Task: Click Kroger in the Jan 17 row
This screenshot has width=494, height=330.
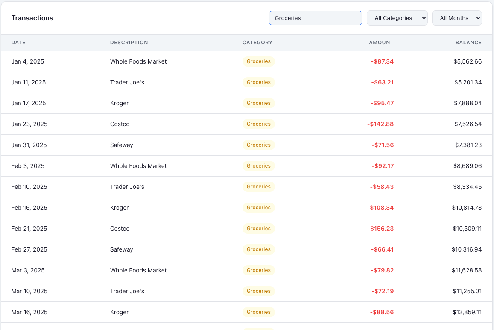Action: (x=120, y=103)
